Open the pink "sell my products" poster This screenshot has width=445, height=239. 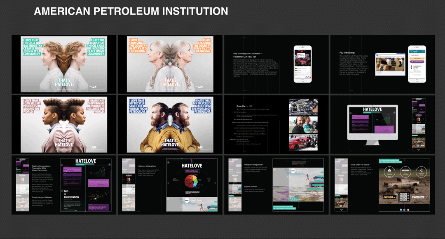[64, 125]
